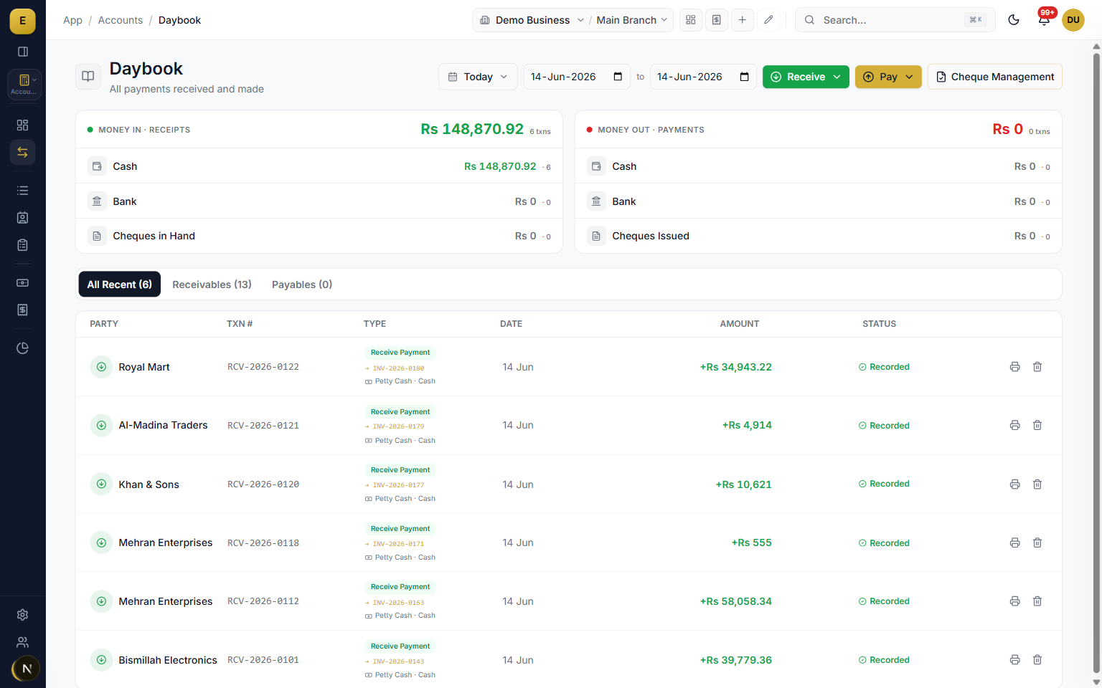Print receipt RCV-2026-0118

(1015, 543)
